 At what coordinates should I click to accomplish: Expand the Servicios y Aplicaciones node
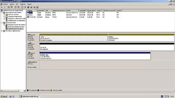2,31
